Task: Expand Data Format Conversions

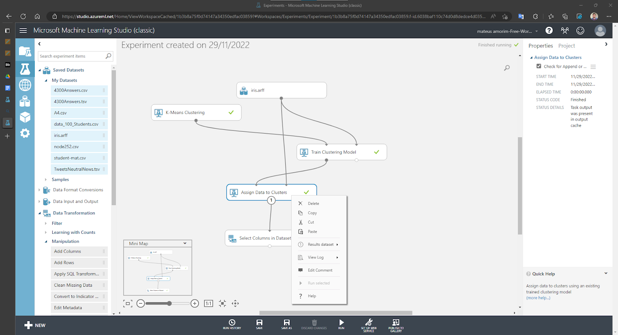Action: pos(39,190)
